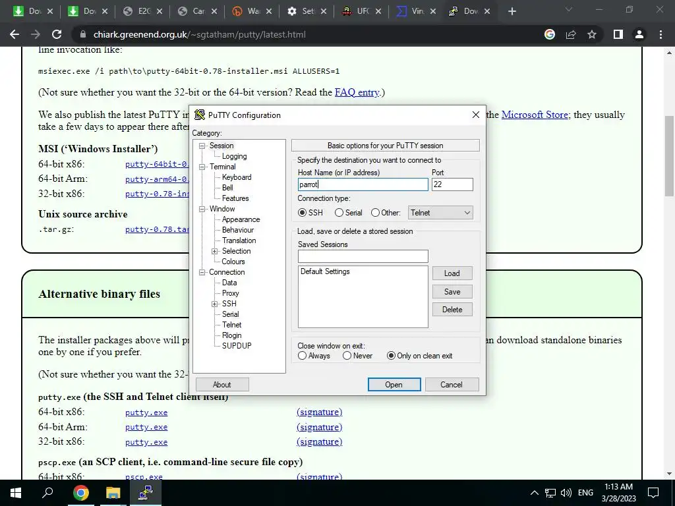Screen dimensions: 675x506
Task: Click the share page icon
Action: click(571, 34)
